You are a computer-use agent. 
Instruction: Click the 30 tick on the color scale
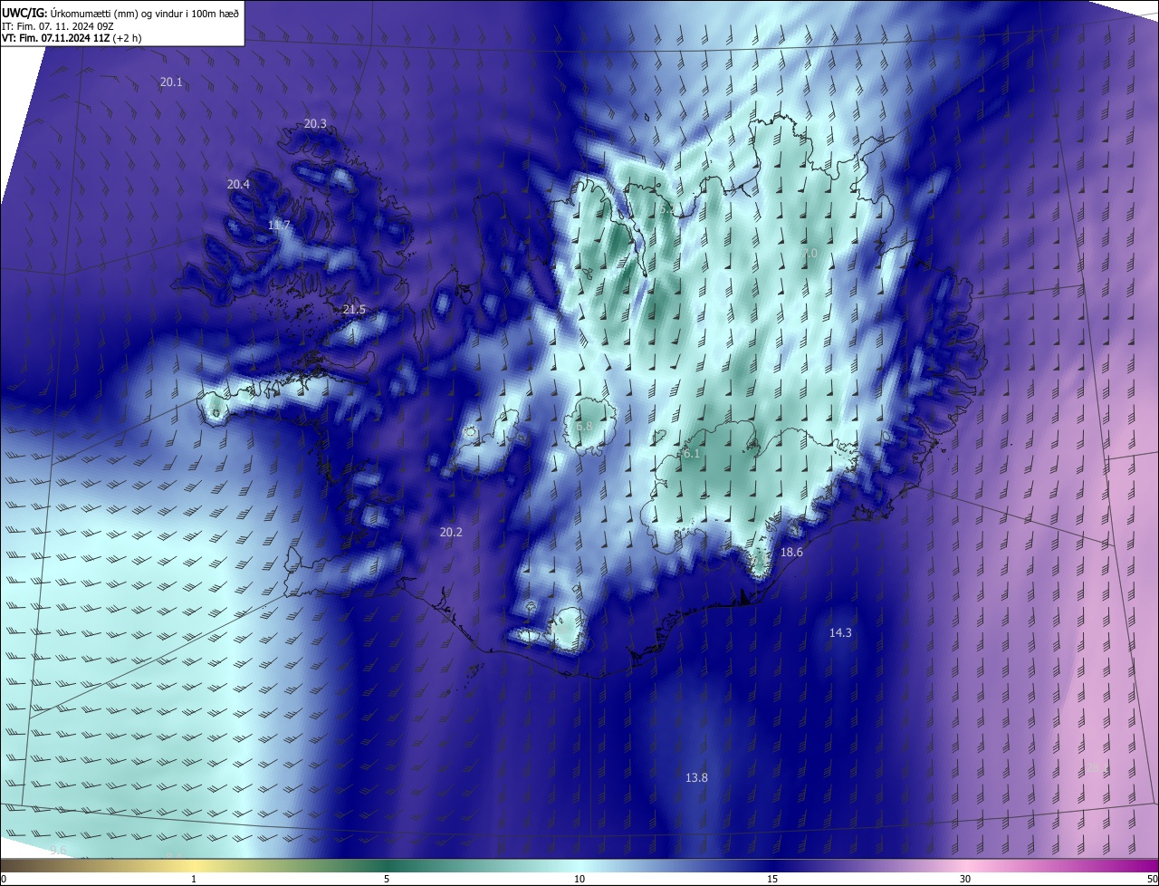pos(965,879)
